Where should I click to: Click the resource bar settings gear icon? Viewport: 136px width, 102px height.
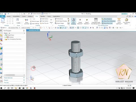pyautogui.click(x=1, y=31)
